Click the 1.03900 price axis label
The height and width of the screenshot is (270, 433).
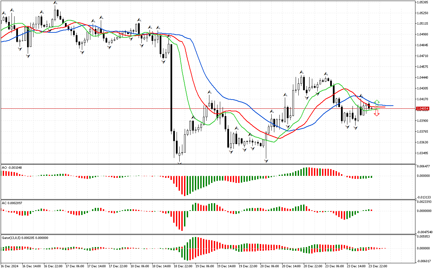click(x=423, y=121)
